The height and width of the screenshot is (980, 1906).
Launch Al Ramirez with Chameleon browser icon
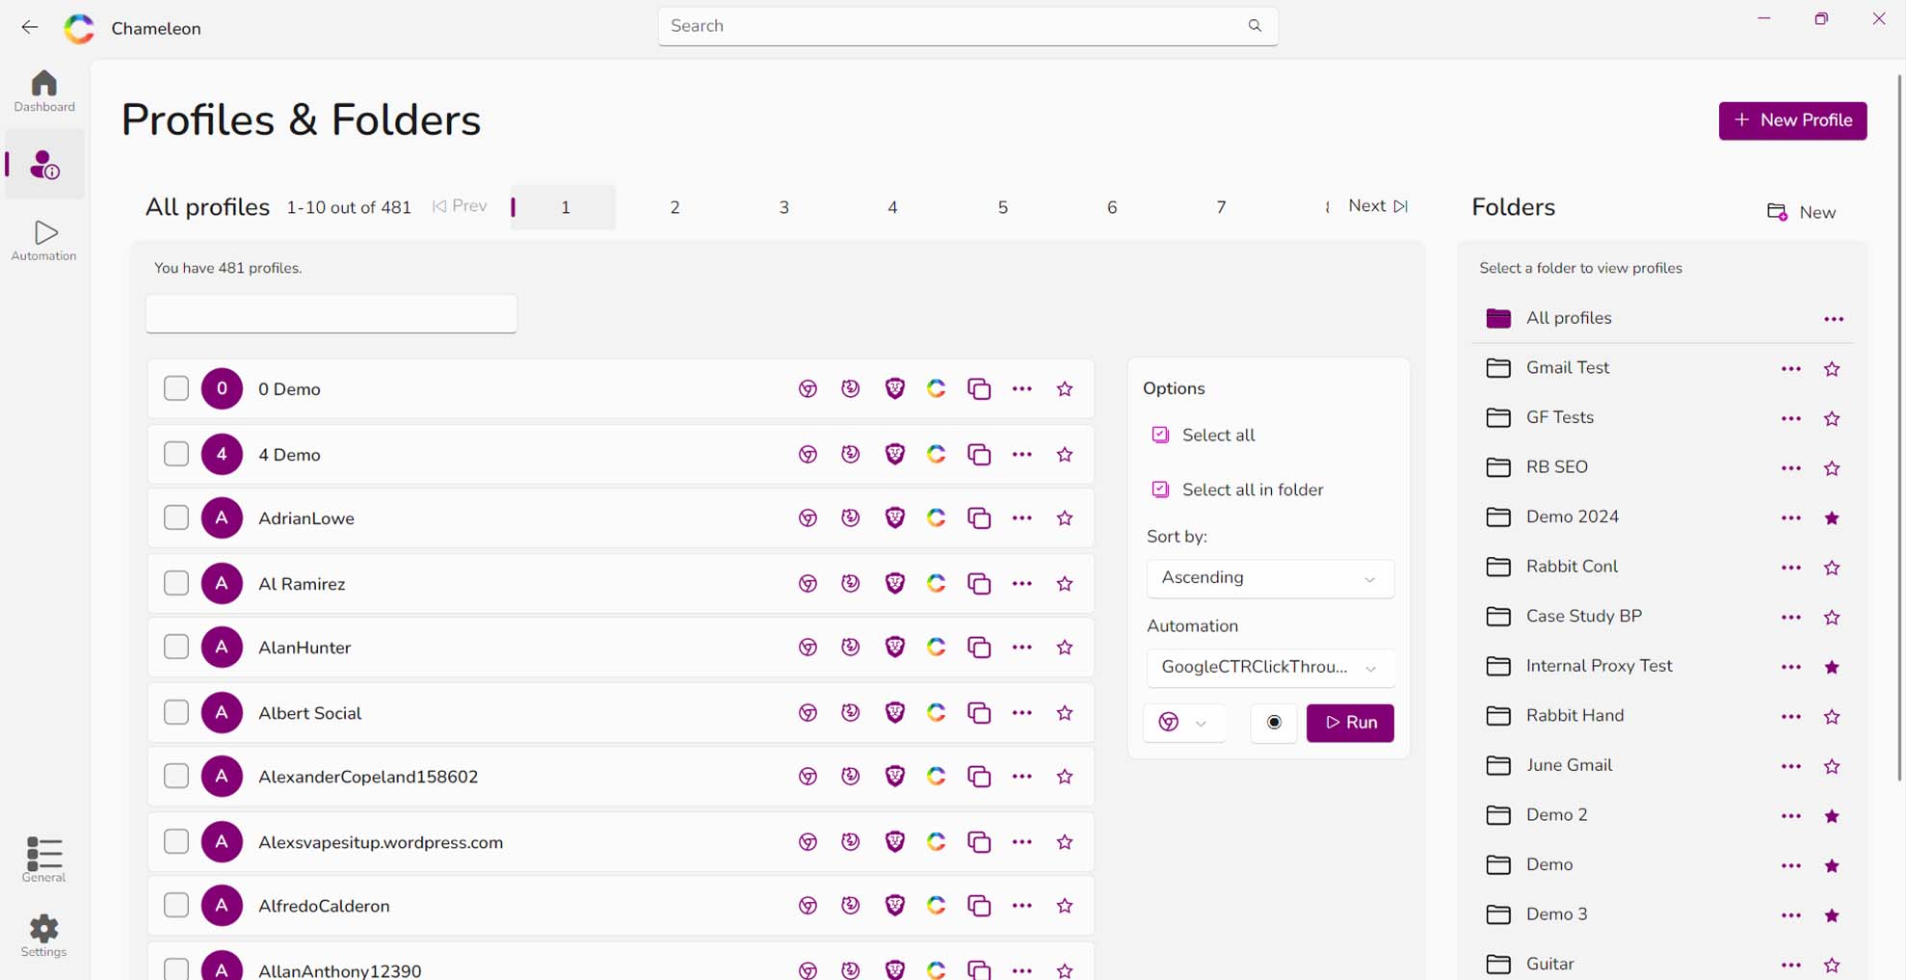point(937,583)
